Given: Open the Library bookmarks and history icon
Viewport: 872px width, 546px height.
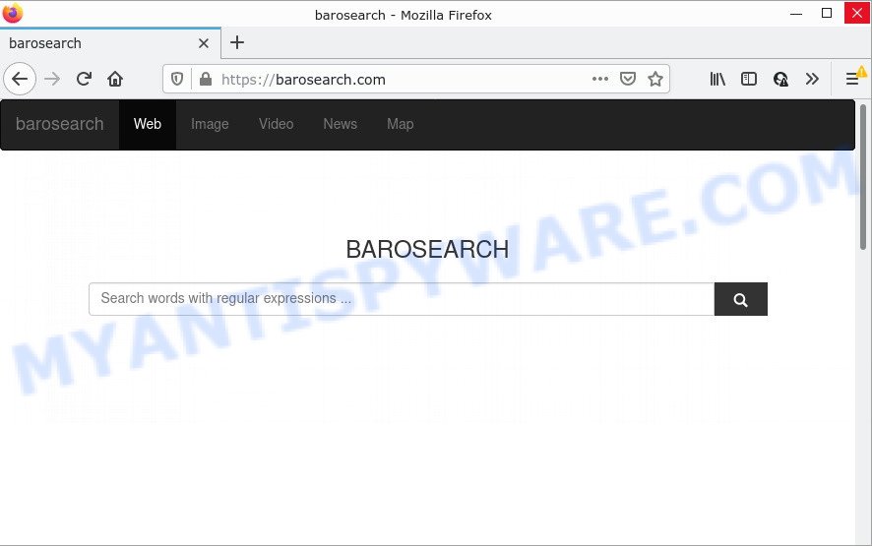Looking at the screenshot, I should [717, 79].
